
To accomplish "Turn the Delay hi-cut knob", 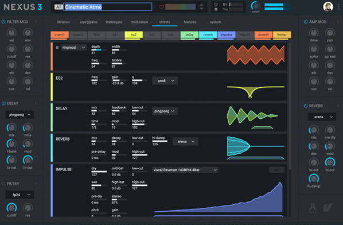I will pyautogui.click(x=28, y=160).
